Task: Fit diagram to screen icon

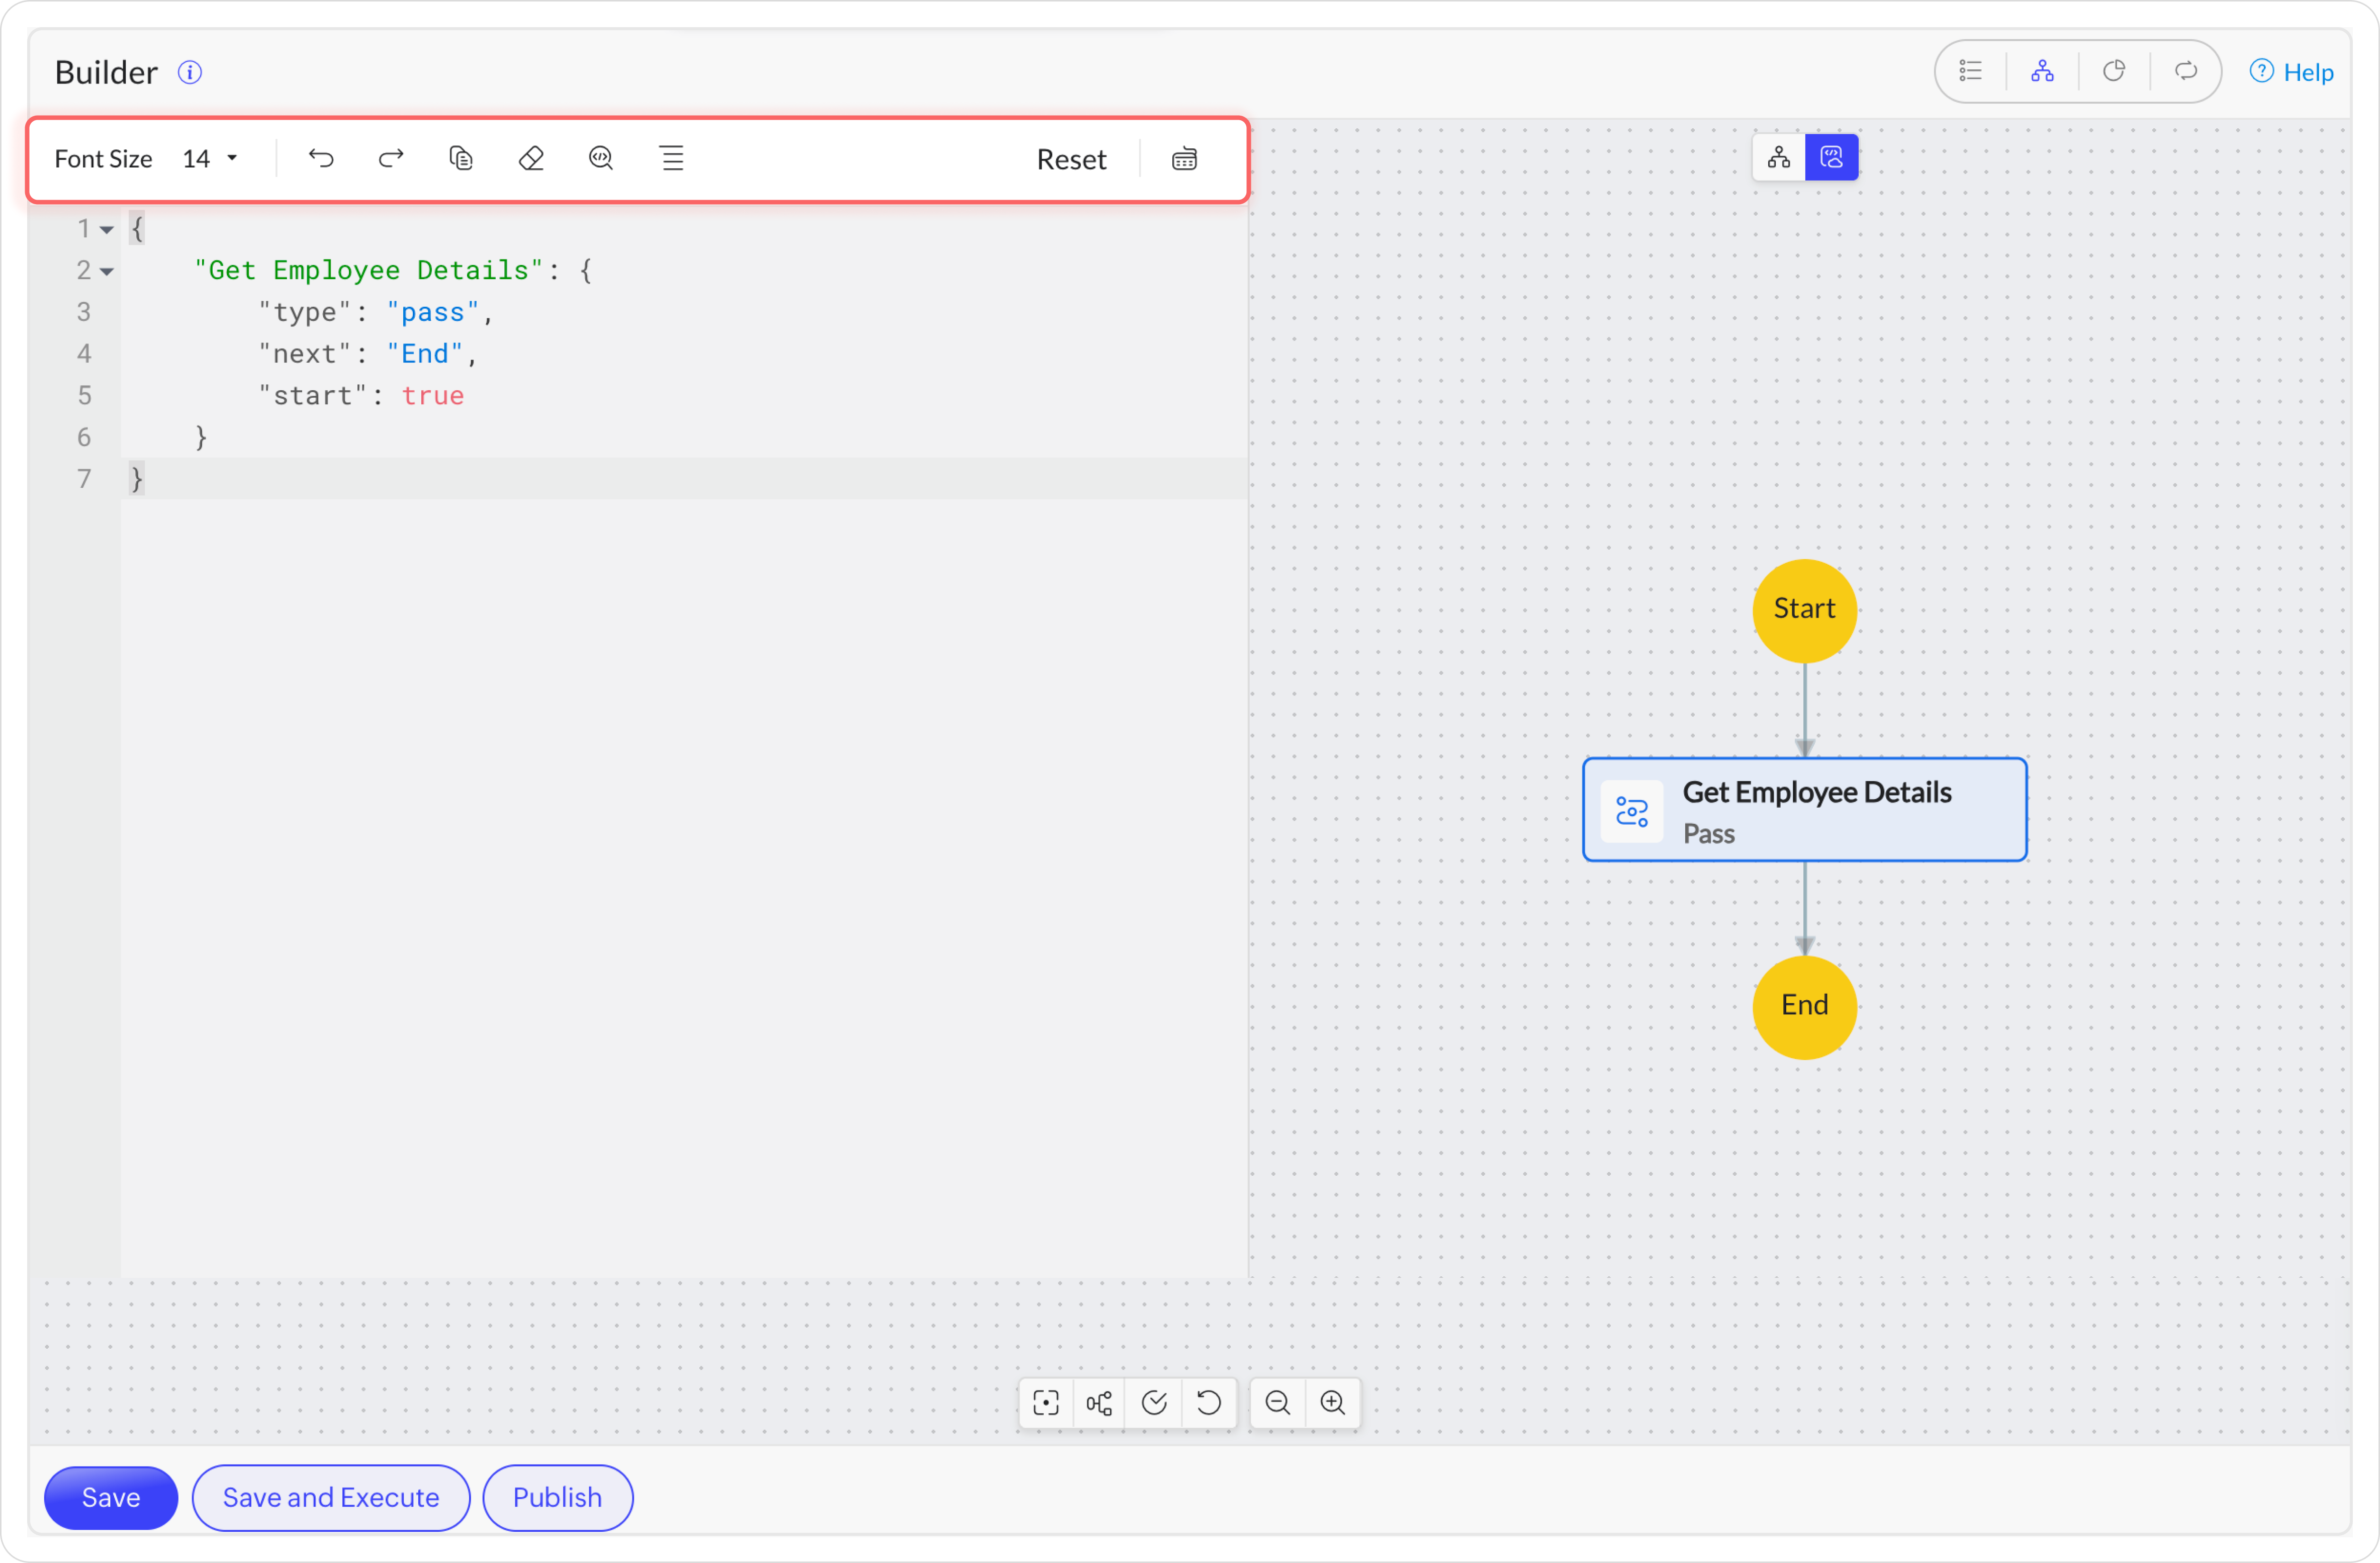Action: [x=1046, y=1403]
